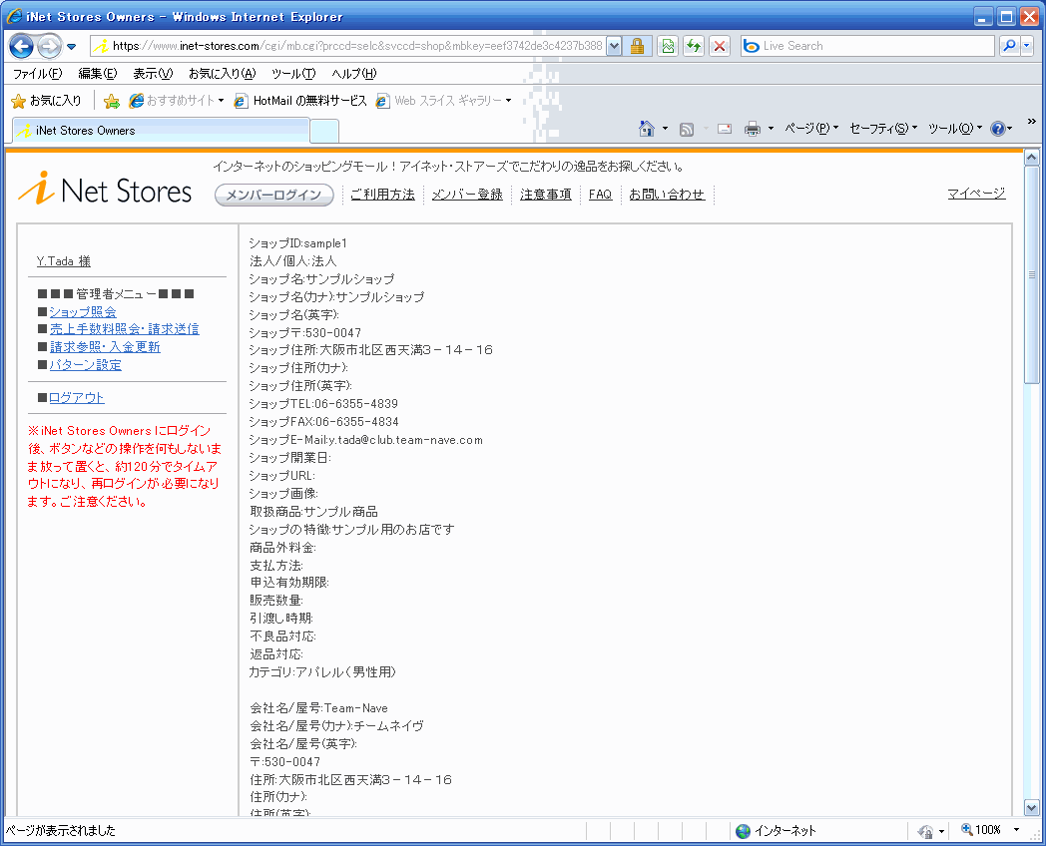Expand the zoom level 100% dropdown

click(1016, 830)
